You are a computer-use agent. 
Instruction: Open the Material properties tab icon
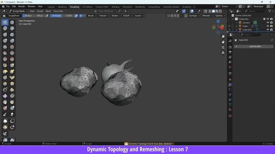pyautogui.click(x=230, y=110)
